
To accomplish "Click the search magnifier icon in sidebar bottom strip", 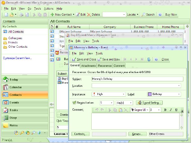I will point(33,133).
